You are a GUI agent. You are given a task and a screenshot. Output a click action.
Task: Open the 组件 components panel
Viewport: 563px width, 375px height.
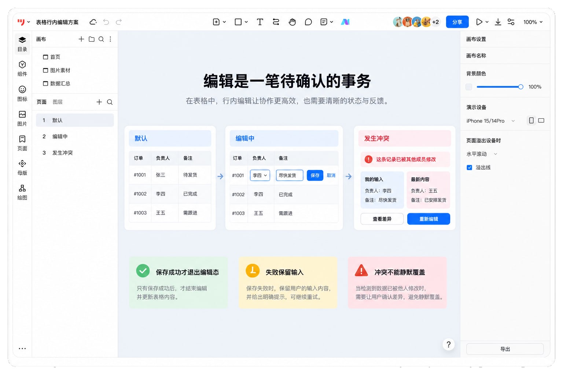click(22, 68)
